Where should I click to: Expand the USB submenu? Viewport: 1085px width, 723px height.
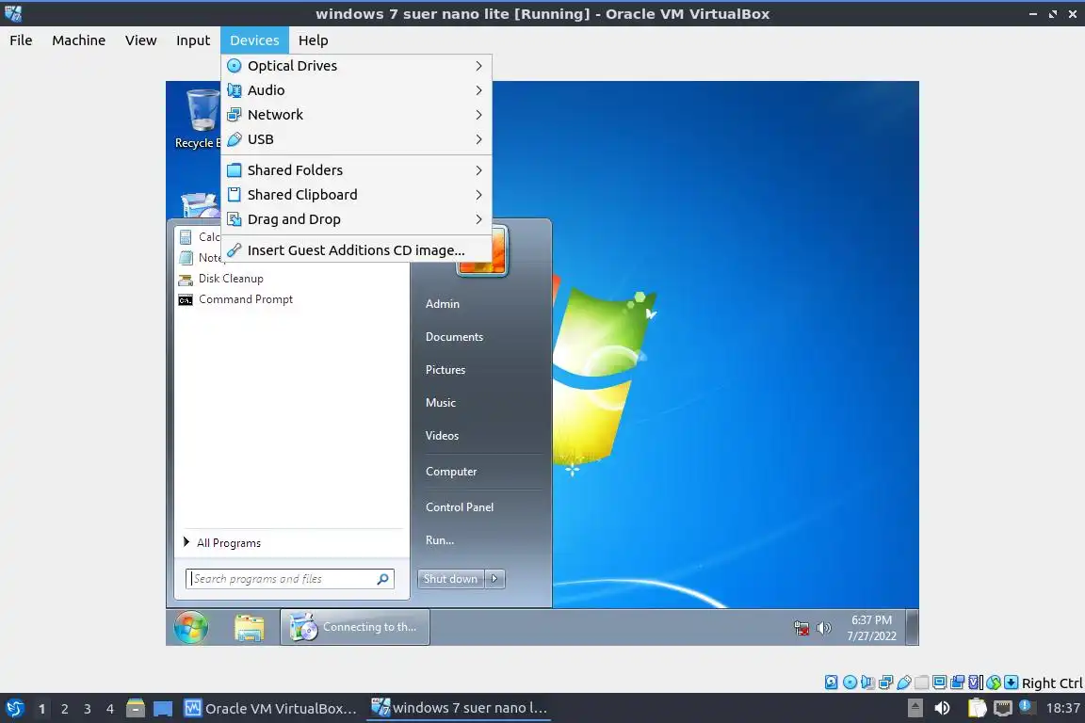pyautogui.click(x=356, y=139)
